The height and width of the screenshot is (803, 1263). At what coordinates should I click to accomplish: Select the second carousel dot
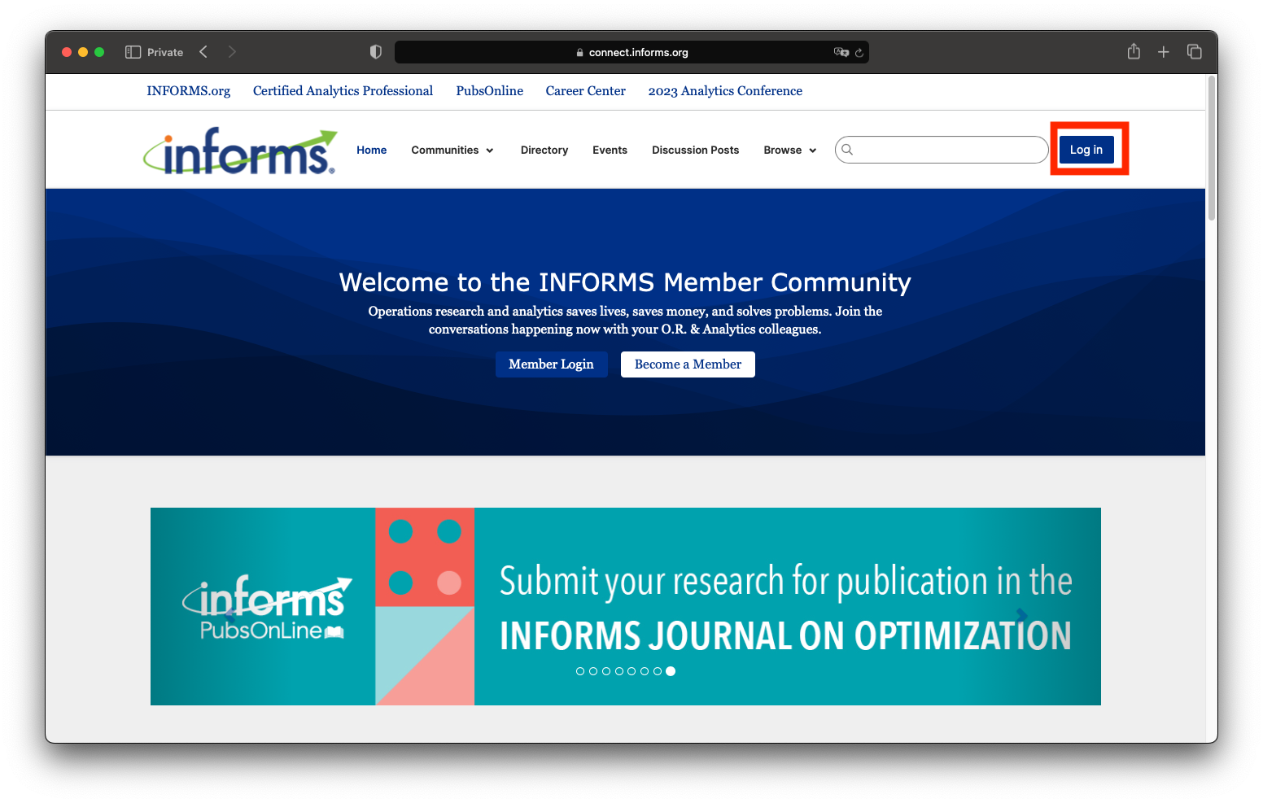click(593, 671)
